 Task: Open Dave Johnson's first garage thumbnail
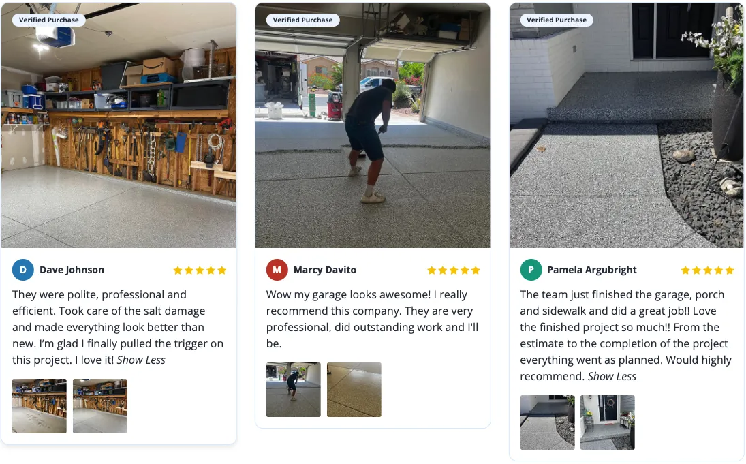(x=40, y=406)
